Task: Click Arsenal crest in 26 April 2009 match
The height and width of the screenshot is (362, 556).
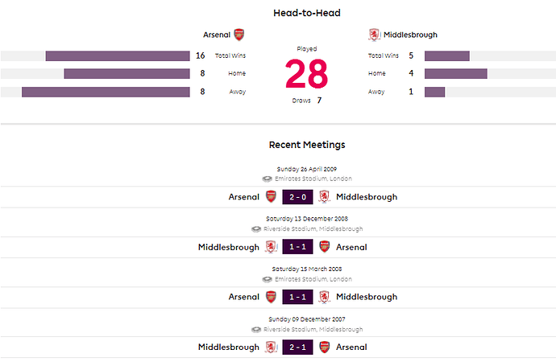Action: 271,197
